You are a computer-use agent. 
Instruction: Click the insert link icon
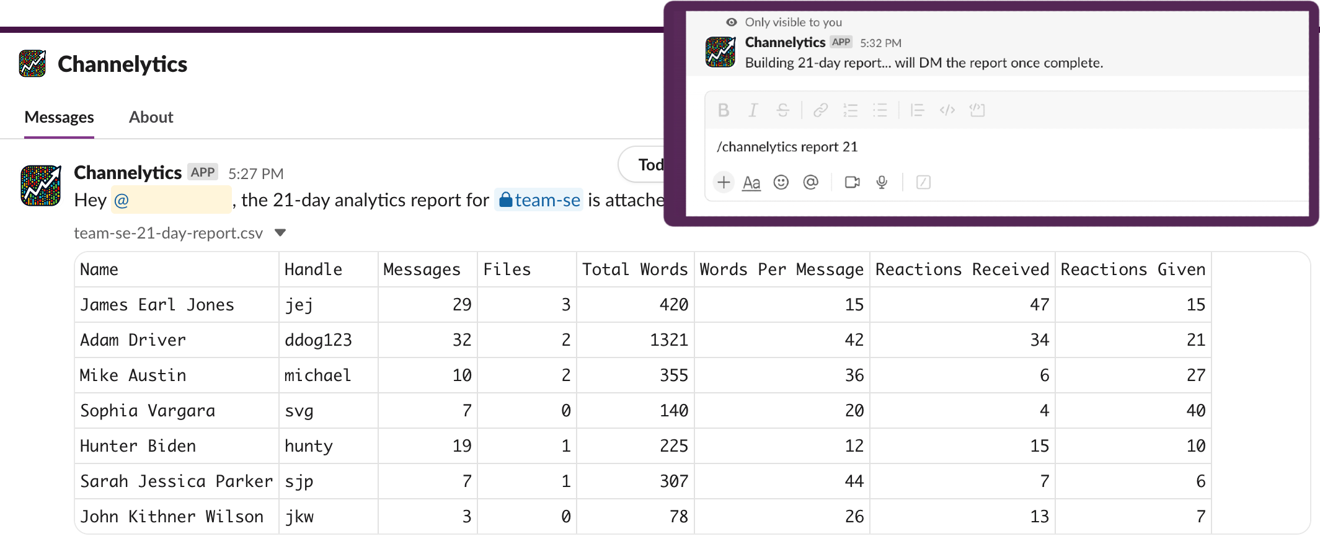820,110
